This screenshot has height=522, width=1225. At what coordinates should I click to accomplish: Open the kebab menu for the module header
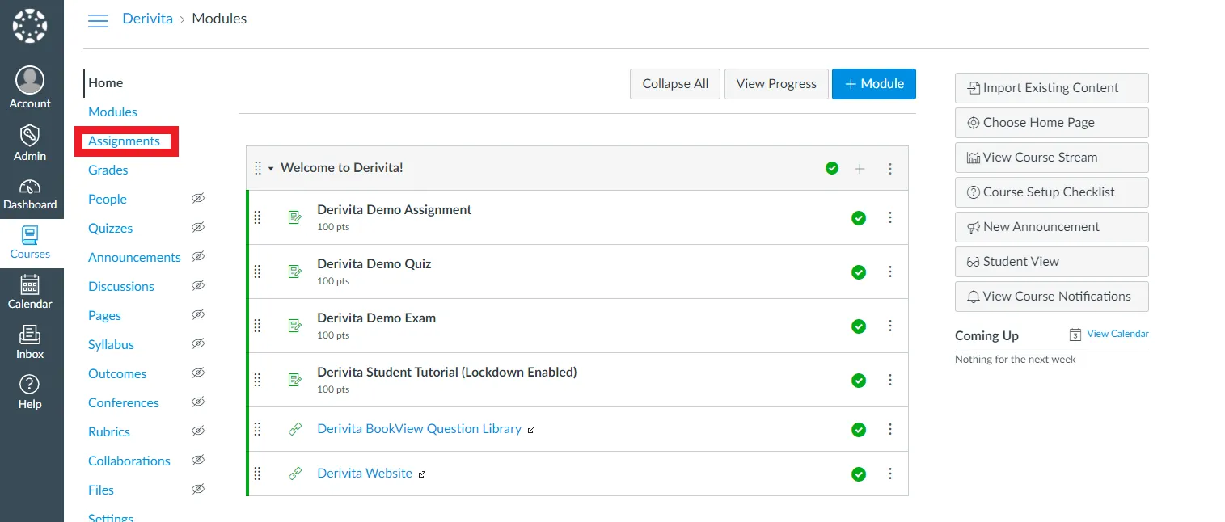point(890,168)
